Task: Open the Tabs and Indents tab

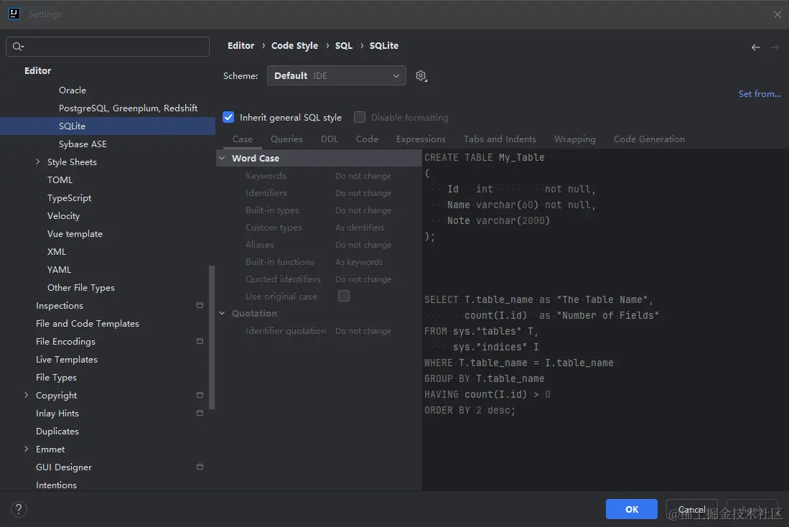Action: tap(500, 139)
